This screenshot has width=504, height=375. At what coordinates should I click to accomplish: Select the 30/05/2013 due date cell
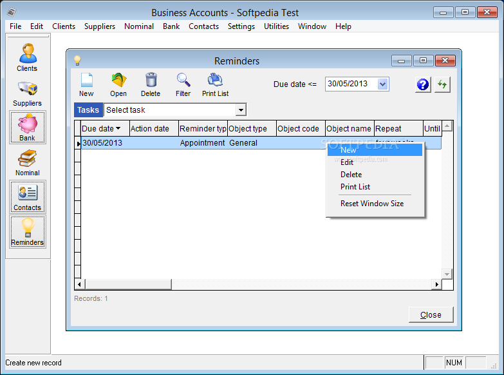(105, 143)
